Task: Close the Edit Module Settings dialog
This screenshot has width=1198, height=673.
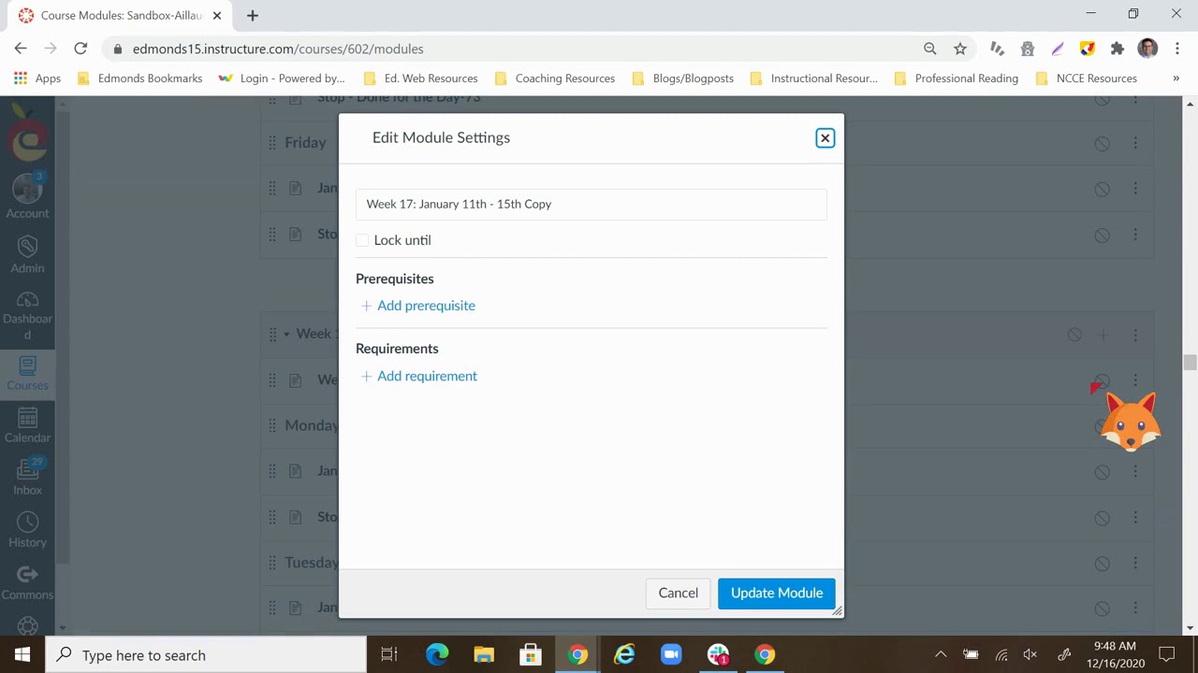Action: [x=825, y=138]
